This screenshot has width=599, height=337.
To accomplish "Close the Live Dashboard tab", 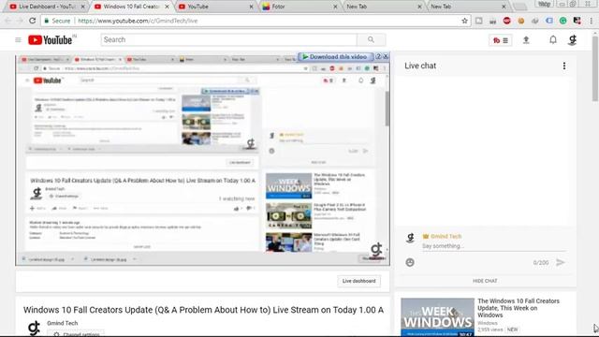I will (83, 7).
